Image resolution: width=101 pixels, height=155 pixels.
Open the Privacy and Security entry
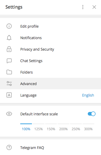(50, 49)
